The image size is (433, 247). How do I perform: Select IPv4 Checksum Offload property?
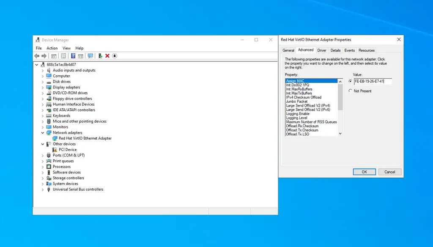(x=304, y=97)
